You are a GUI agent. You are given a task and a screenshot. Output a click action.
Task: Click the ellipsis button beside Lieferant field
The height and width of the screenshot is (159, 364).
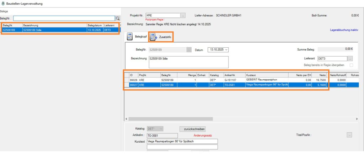[350, 58]
